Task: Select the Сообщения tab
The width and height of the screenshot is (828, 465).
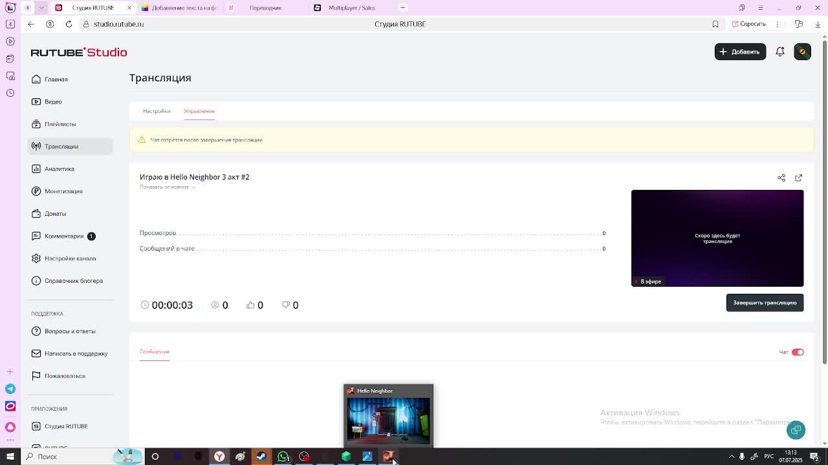Action: 154,352
